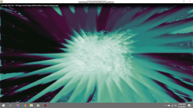
Task: Click the red Bandicam record taskbar icon
Action: coord(45,105)
